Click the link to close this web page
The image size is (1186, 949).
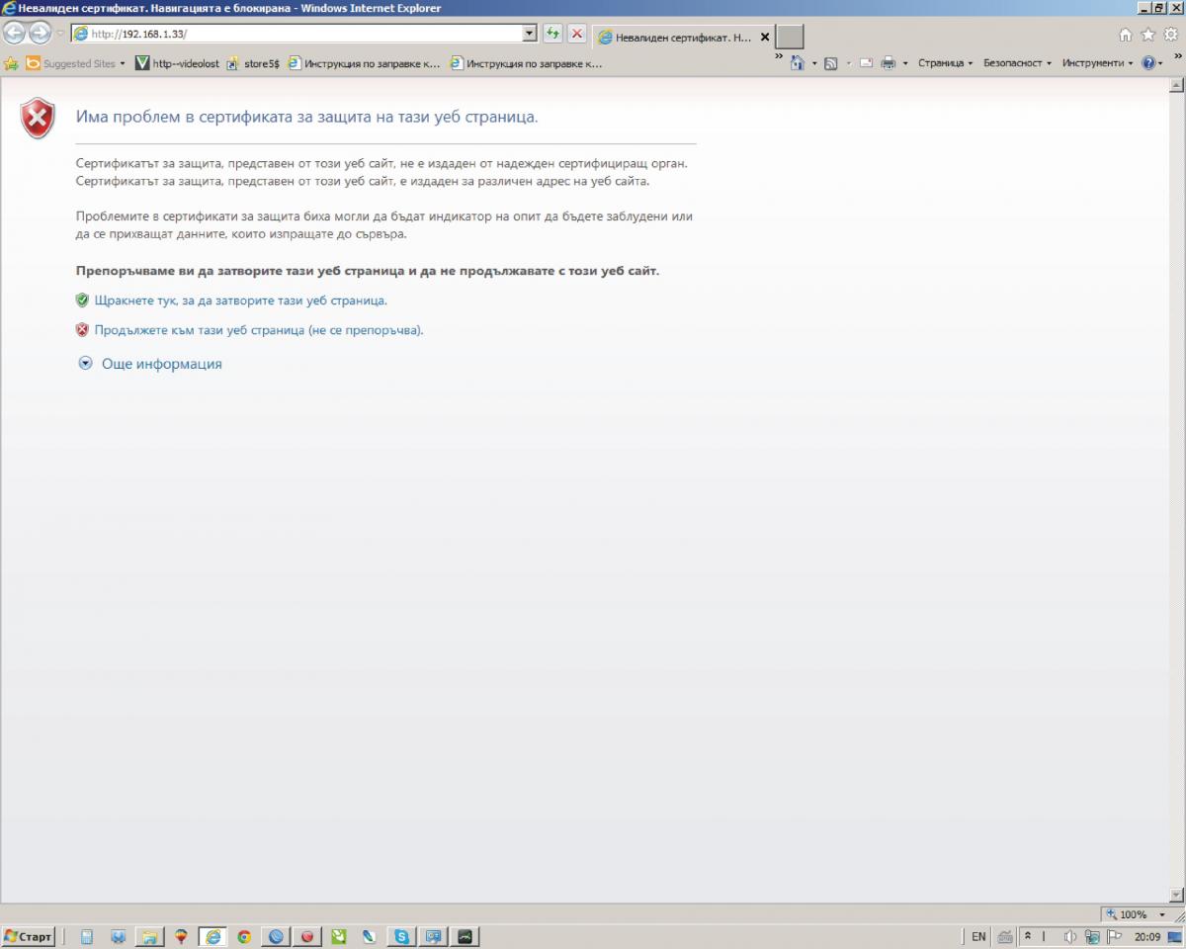point(240,300)
